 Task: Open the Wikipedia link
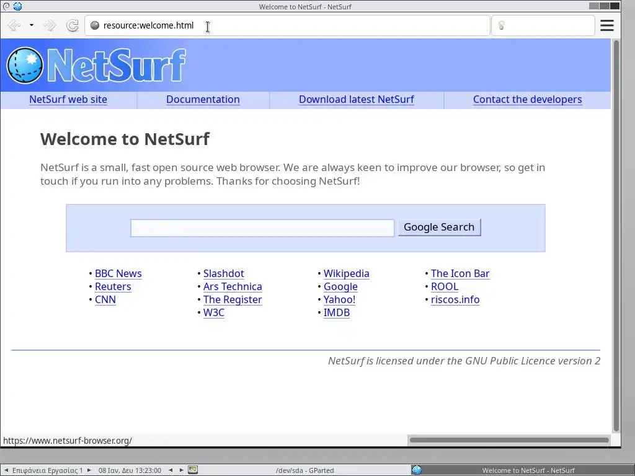point(346,273)
